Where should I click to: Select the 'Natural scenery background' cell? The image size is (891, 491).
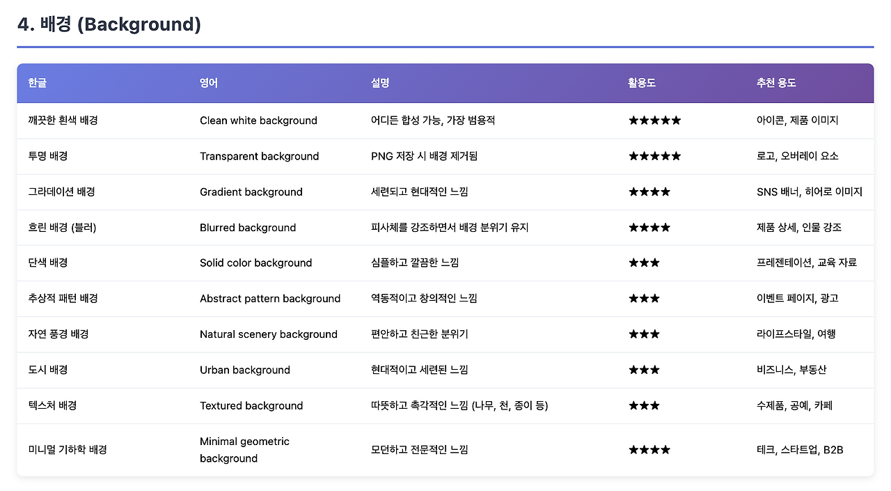pyautogui.click(x=269, y=334)
